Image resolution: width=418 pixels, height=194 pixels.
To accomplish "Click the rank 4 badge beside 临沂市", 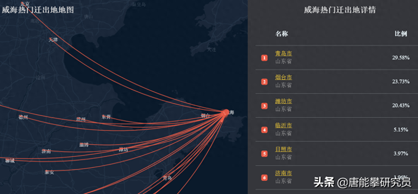I will tap(264, 130).
